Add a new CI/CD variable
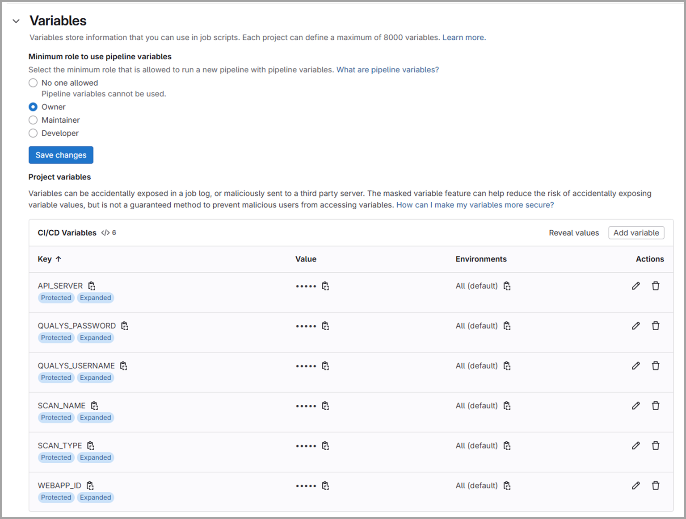This screenshot has height=519, width=686. coord(636,233)
